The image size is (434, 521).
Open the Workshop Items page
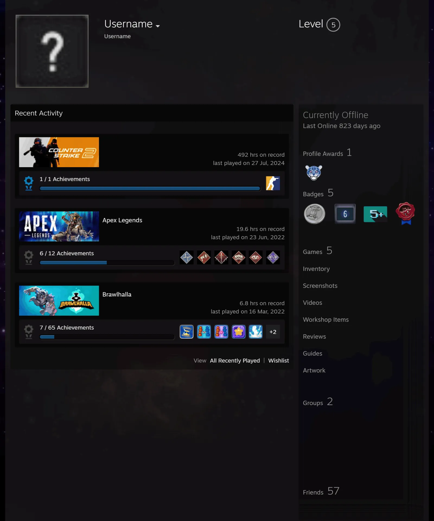click(326, 320)
